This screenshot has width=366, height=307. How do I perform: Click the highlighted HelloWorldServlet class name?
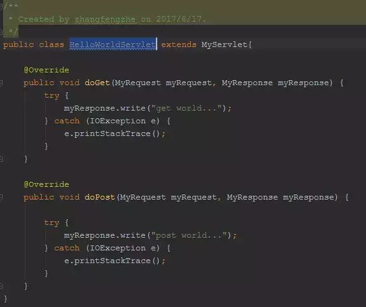click(x=113, y=44)
